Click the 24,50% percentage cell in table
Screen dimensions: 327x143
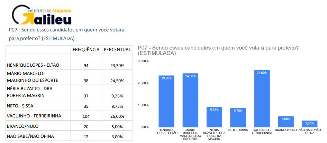coord(117,81)
